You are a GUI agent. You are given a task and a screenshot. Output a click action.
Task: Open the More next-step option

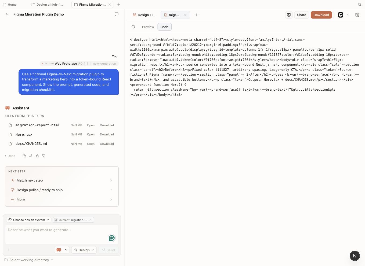point(62,199)
